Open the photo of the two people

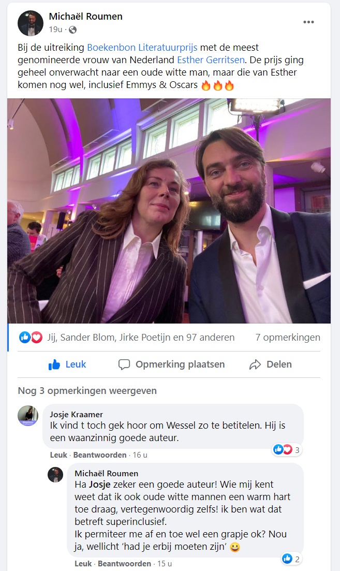(x=169, y=211)
